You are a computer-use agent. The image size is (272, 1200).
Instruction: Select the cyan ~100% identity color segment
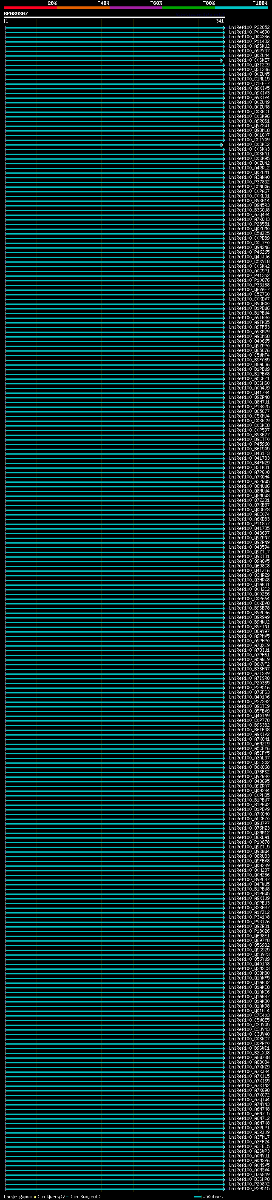point(241,8)
